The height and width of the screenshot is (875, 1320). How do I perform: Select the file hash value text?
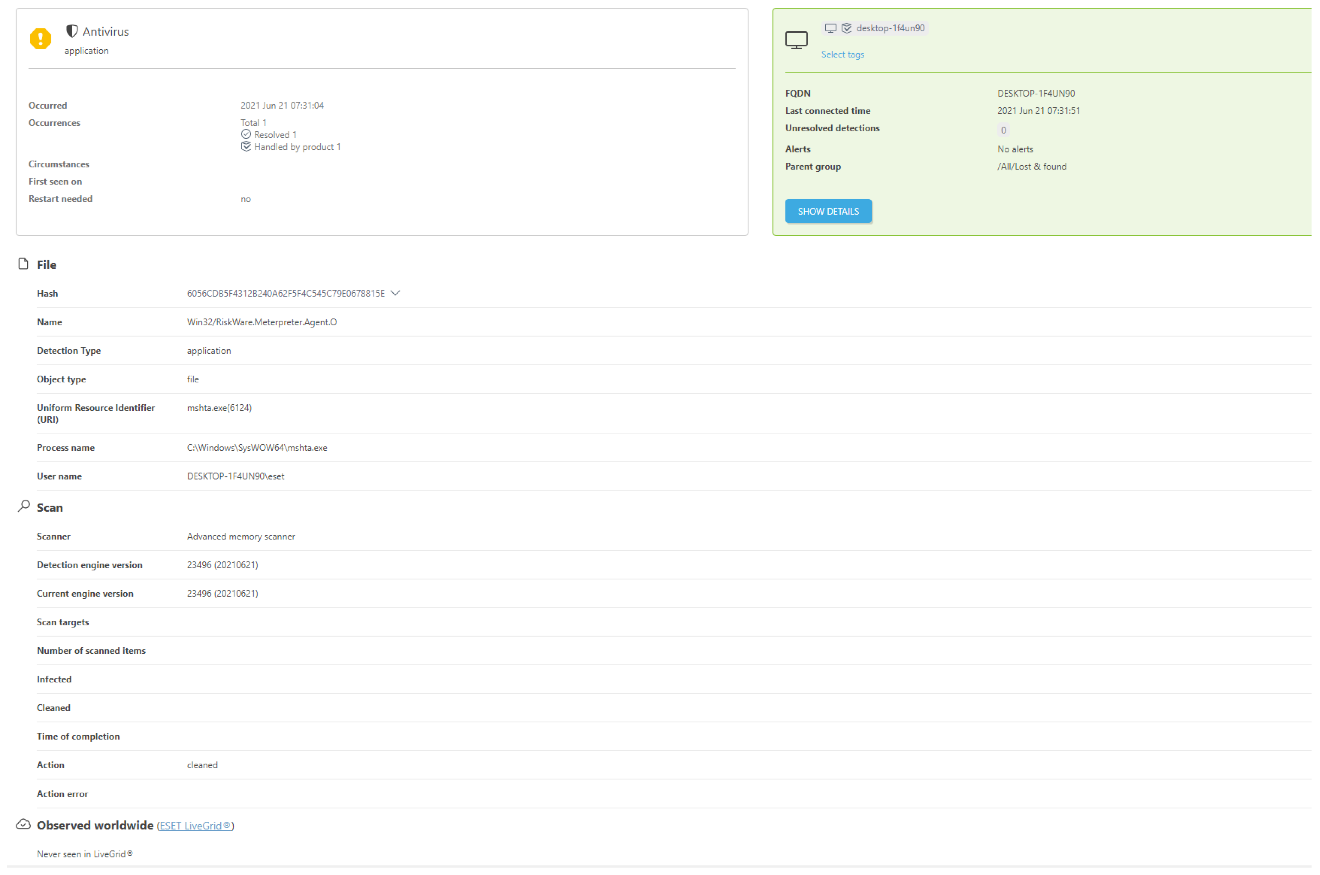285,294
